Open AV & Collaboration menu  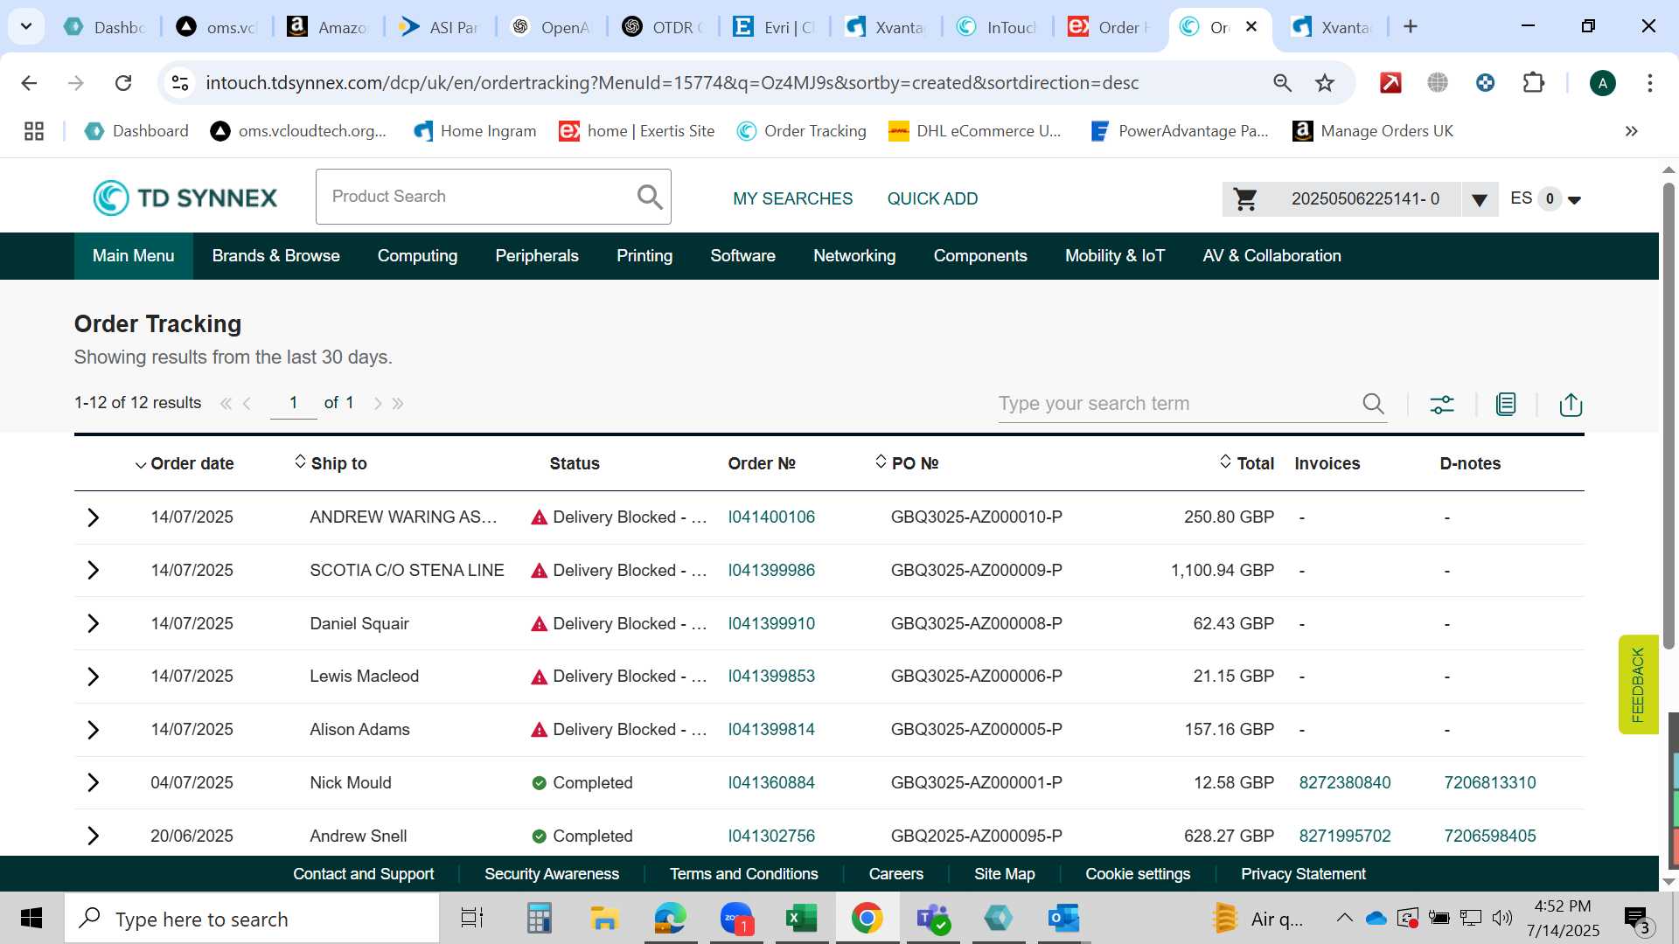tap(1271, 256)
